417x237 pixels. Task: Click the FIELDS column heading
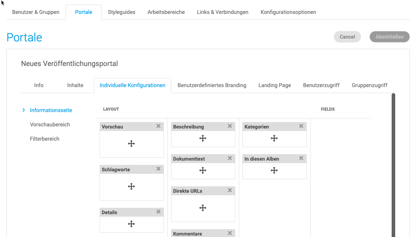(328, 109)
